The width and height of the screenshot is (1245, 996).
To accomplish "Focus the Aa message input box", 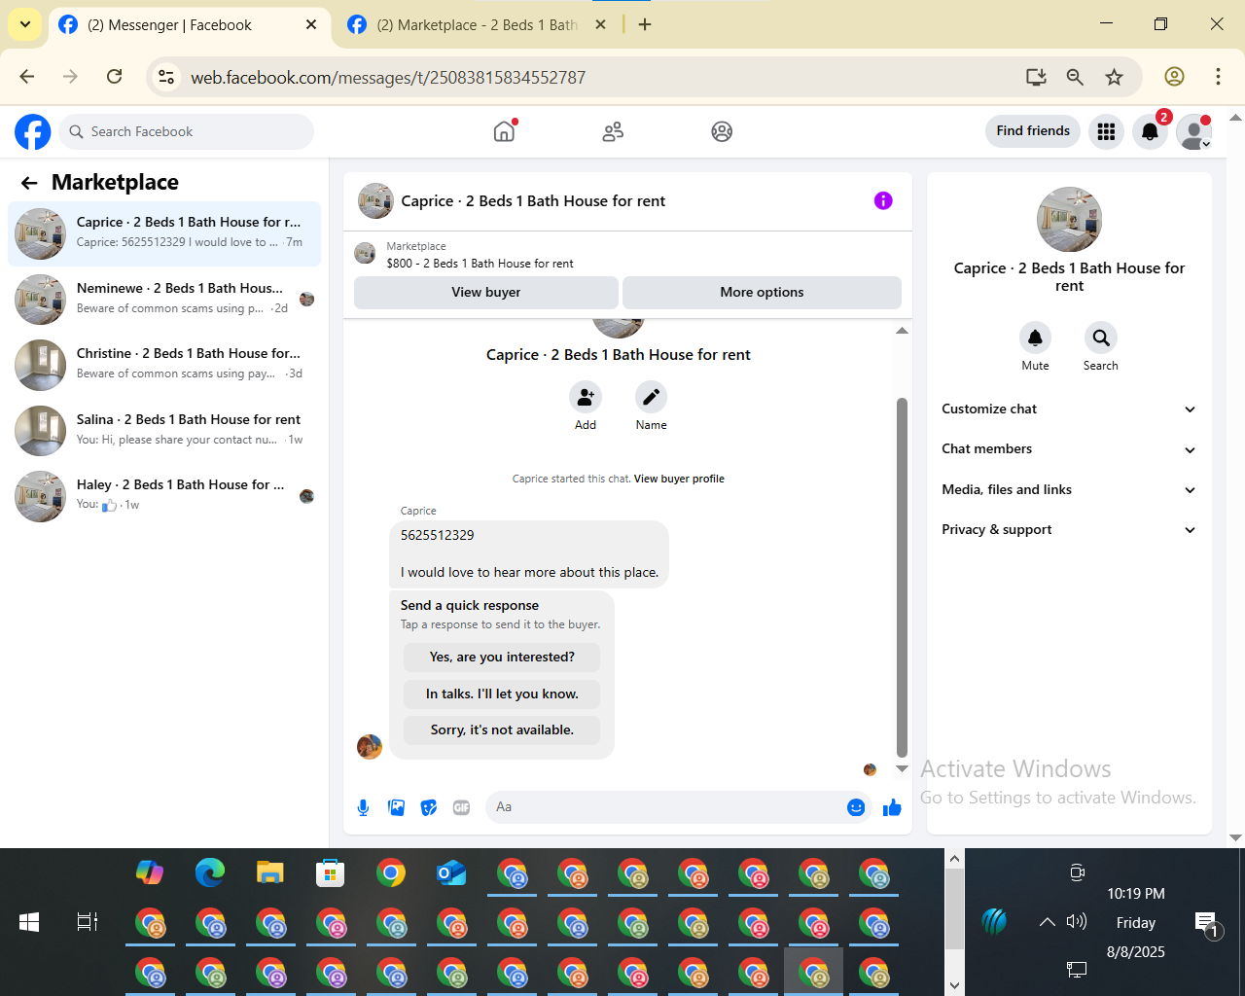I will click(x=667, y=807).
